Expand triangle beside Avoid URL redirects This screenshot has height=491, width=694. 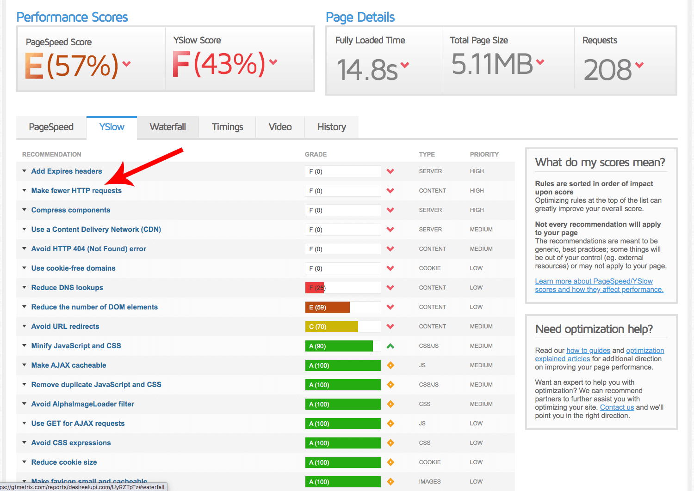pyautogui.click(x=24, y=326)
